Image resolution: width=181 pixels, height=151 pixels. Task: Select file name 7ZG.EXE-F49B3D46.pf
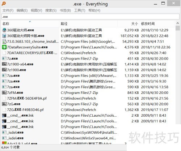coord(25,109)
